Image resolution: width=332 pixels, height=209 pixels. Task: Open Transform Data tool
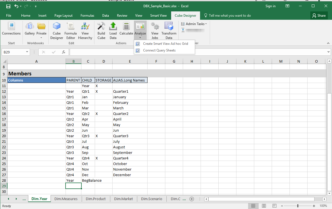pyautogui.click(x=169, y=31)
